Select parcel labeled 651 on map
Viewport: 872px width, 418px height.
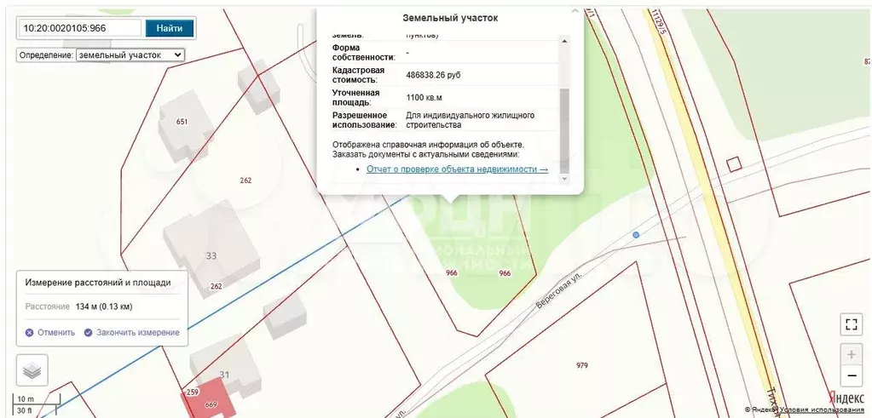pyautogui.click(x=182, y=122)
